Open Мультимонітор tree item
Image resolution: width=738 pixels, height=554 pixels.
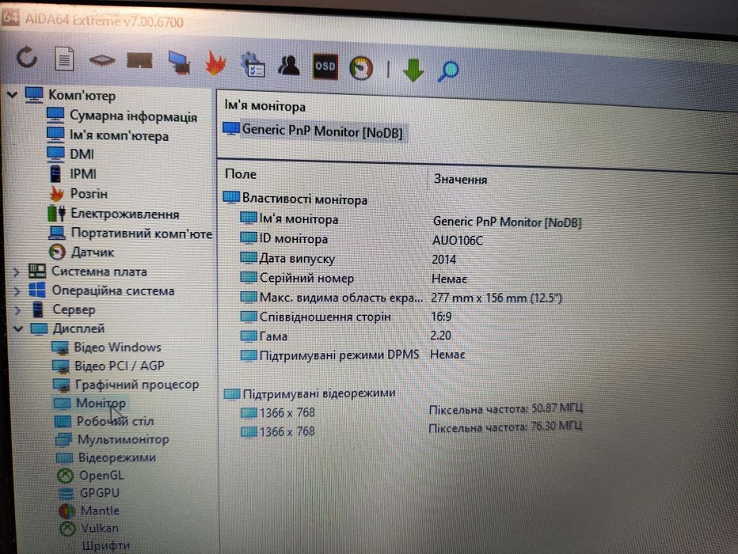pyautogui.click(x=124, y=439)
